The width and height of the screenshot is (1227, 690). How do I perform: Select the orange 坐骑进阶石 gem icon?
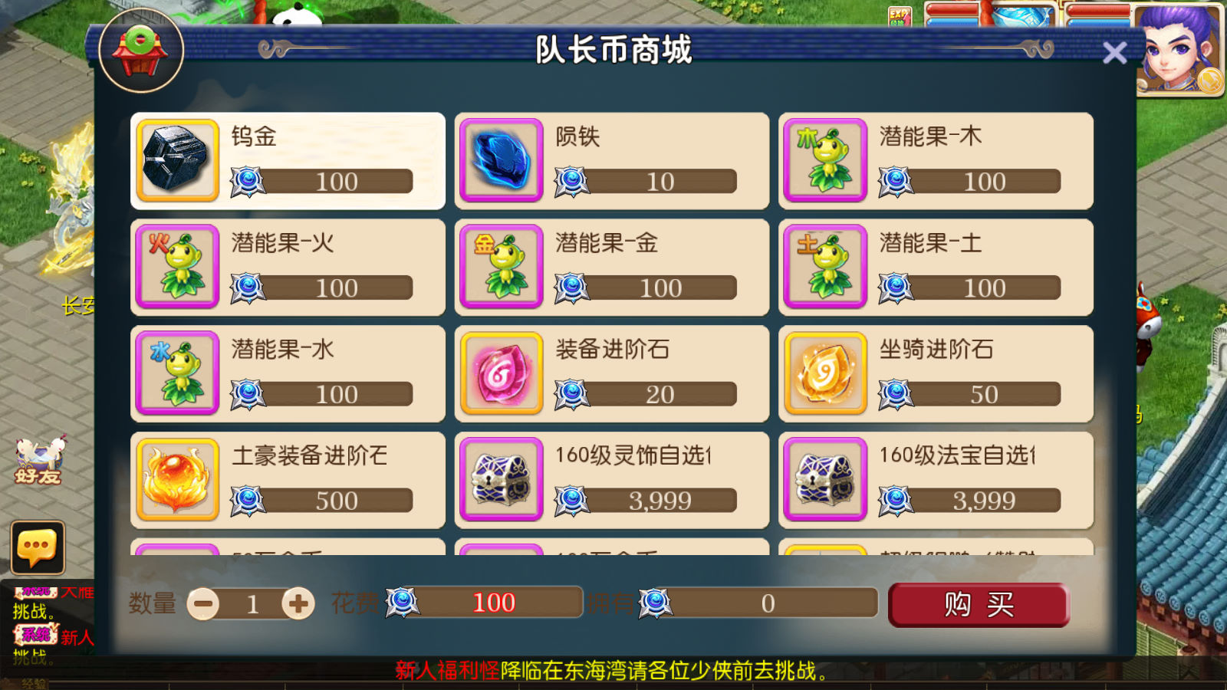[x=825, y=373]
